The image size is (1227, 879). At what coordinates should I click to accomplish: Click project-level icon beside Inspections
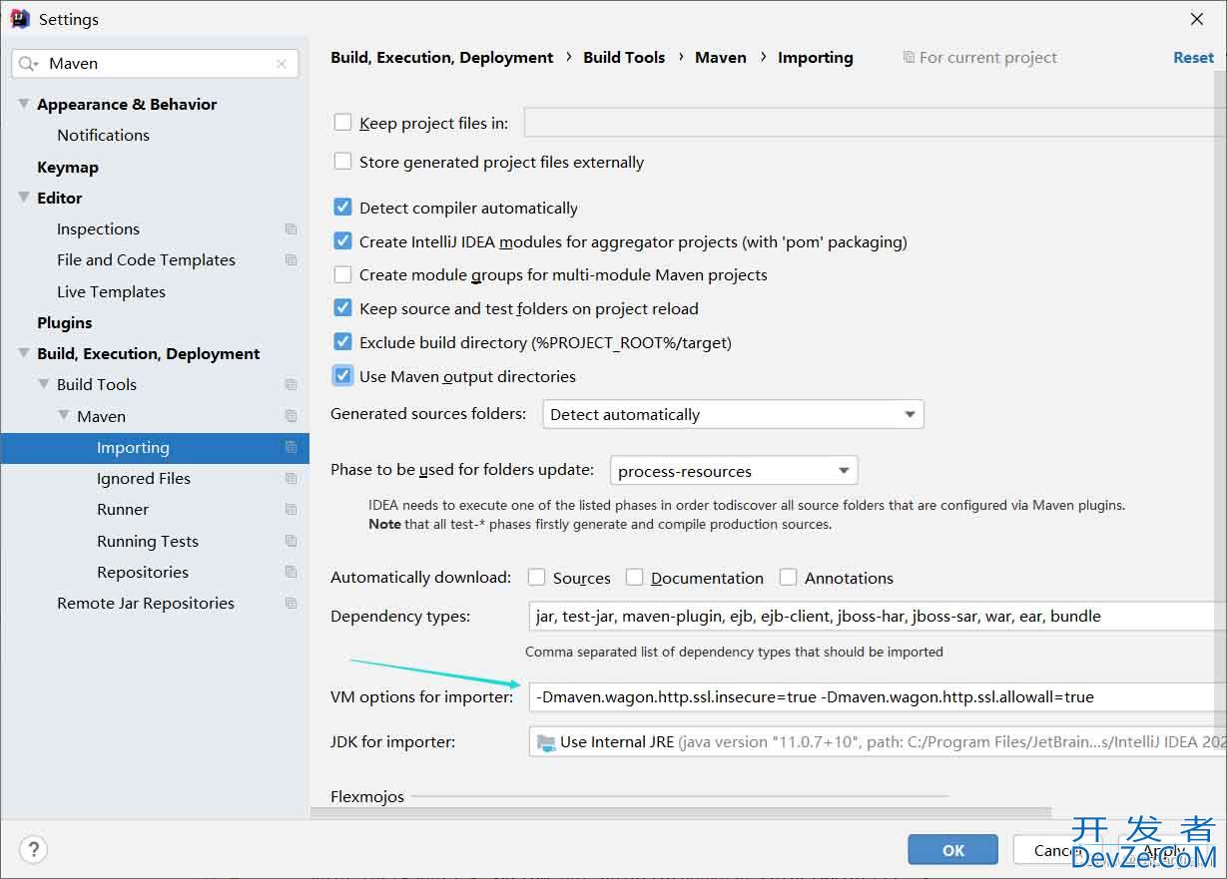(x=291, y=228)
